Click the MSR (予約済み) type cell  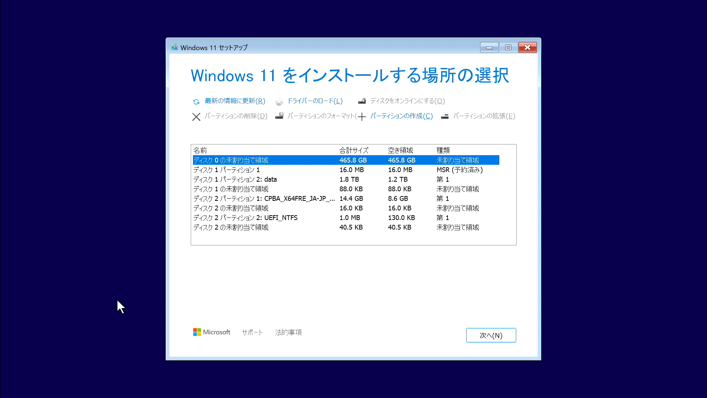click(460, 170)
